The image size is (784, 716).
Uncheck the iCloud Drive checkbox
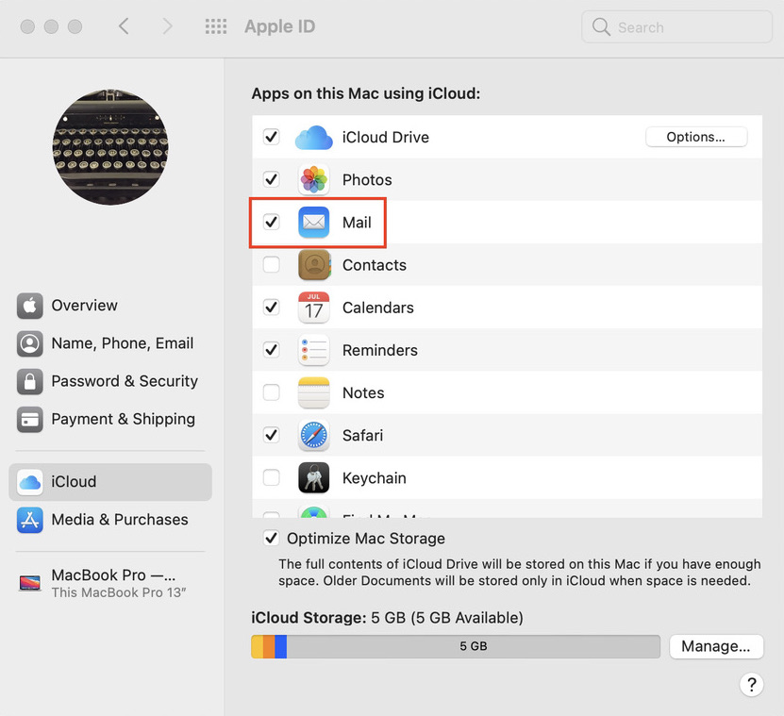click(x=271, y=137)
